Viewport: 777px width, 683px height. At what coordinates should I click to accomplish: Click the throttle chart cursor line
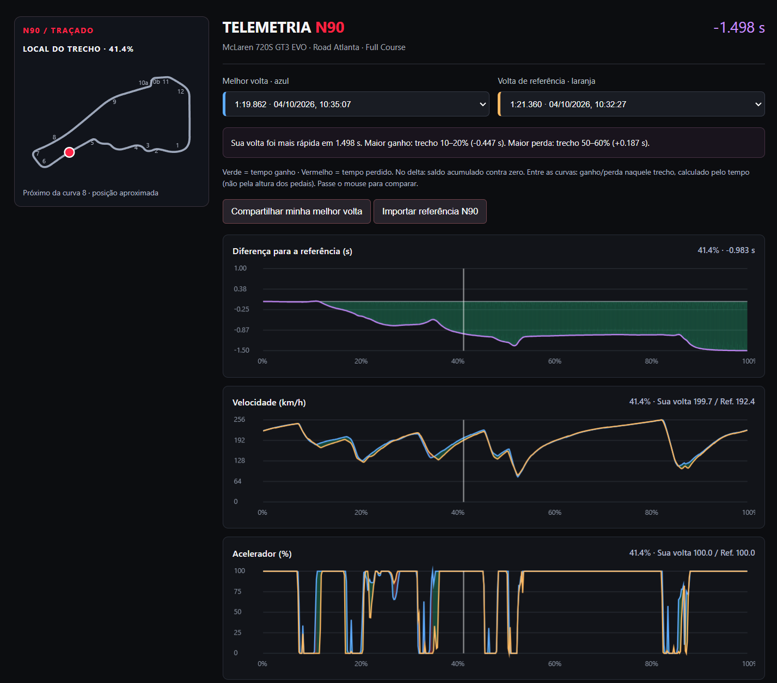tap(463, 612)
